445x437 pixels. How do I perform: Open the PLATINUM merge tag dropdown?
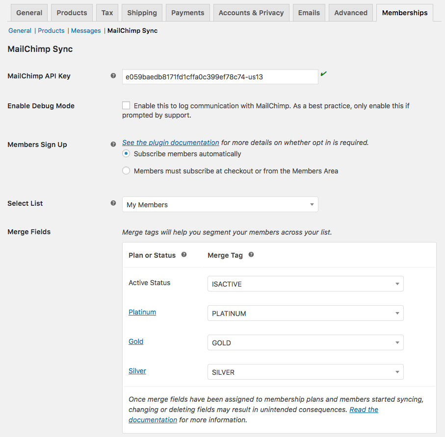(305, 313)
